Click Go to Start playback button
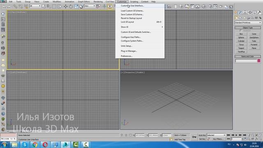This screenshot has height=148, width=263. pos(228,135)
